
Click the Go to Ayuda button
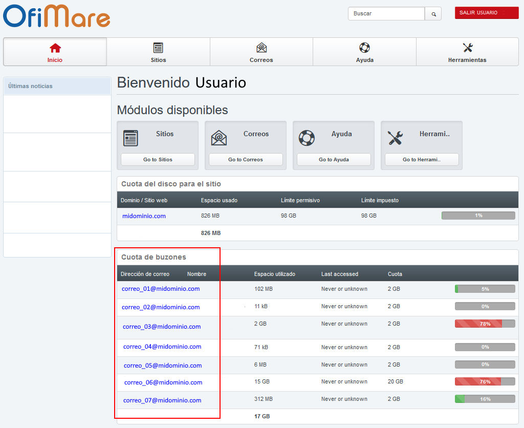[334, 160]
